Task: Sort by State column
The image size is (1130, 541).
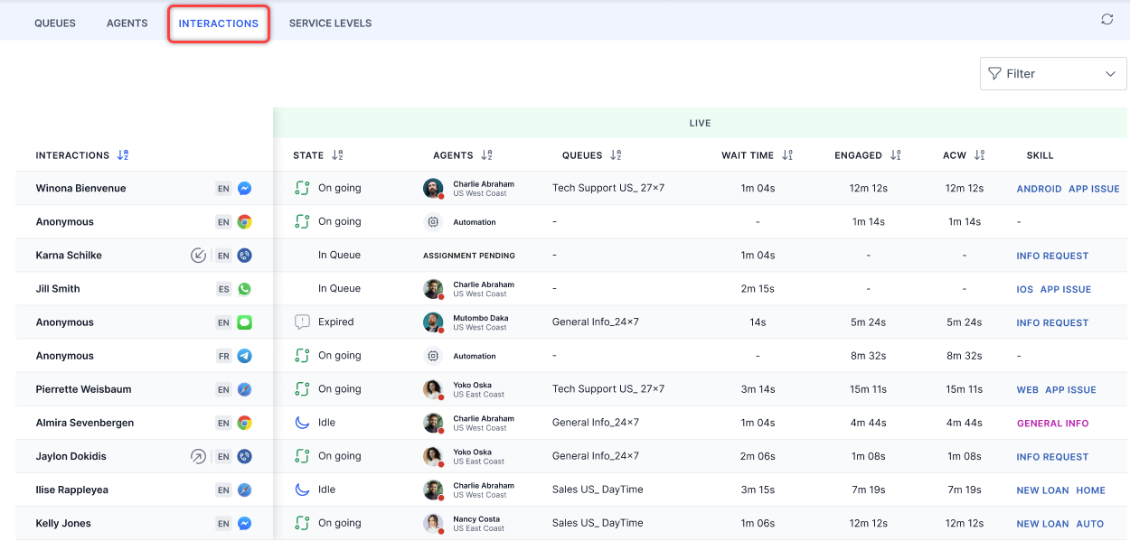Action: 337,155
